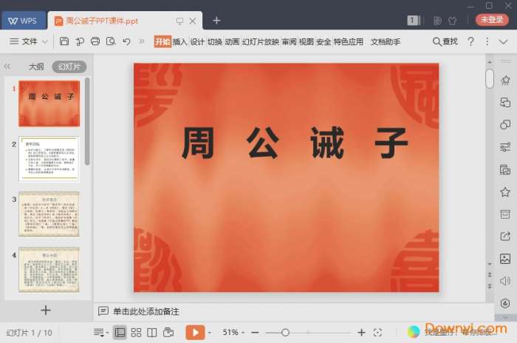
Task: Open the shapes sidebar icon
Action: pos(505,124)
